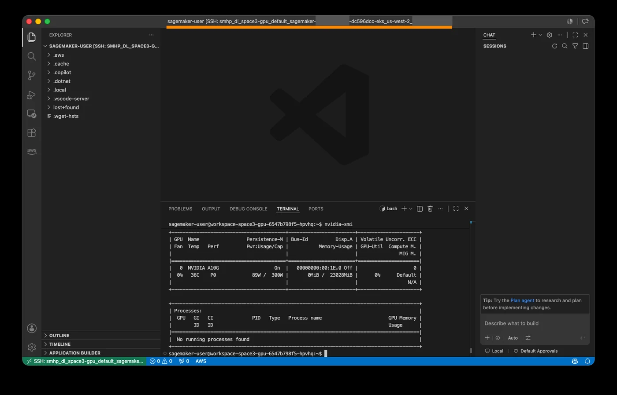Viewport: 617px width, 395px height.
Task: Maximize the terminal panel size
Action: (456, 208)
